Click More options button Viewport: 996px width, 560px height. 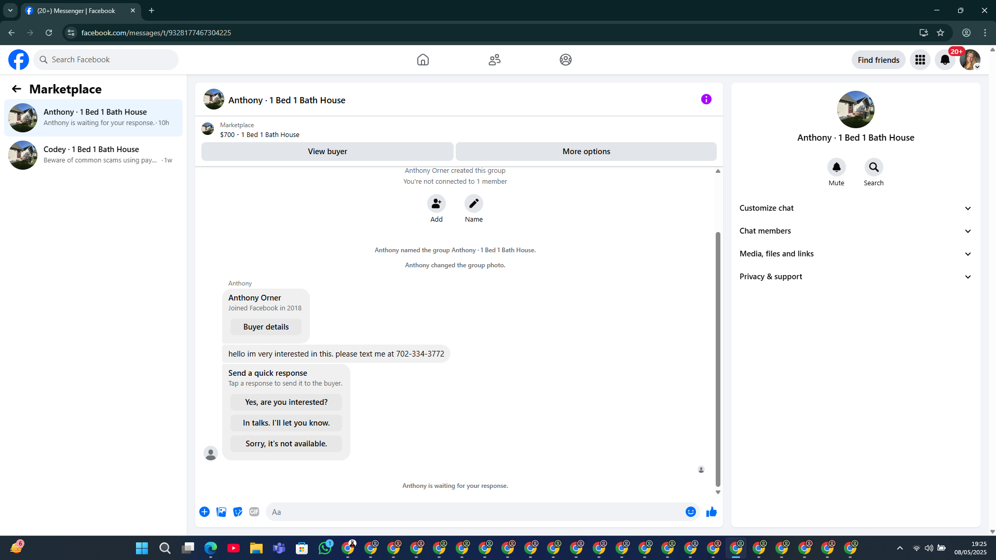pos(586,152)
